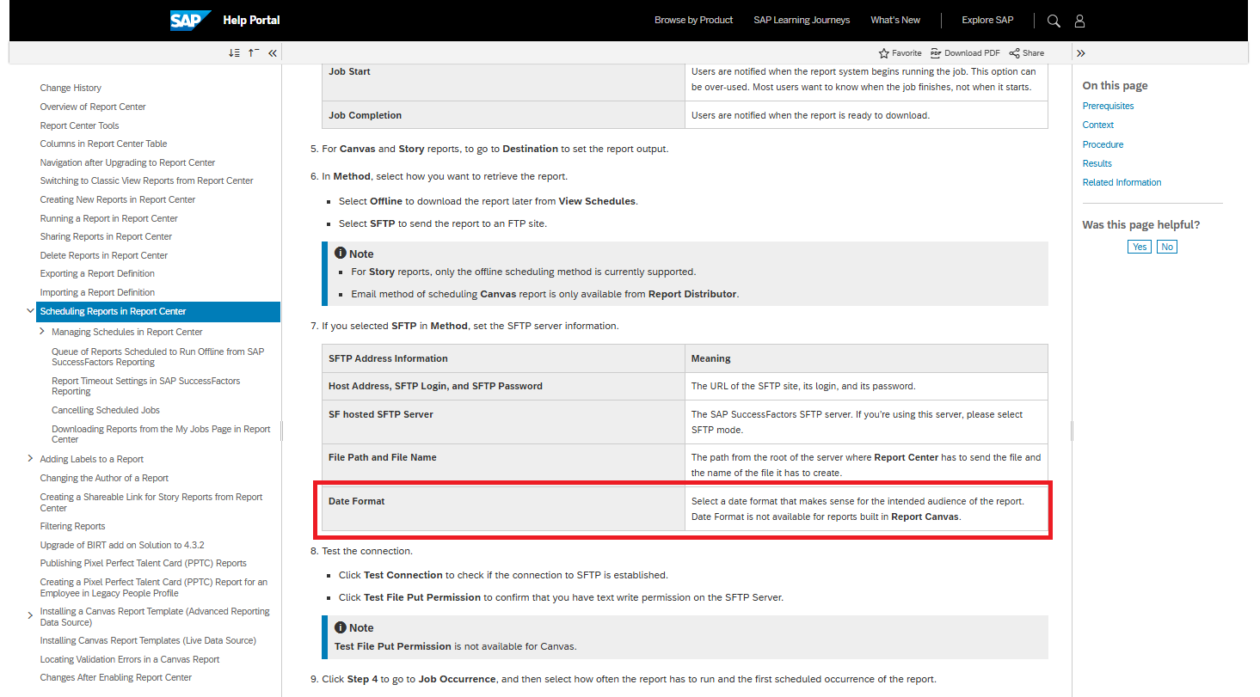Jump to Related Information section

point(1122,182)
